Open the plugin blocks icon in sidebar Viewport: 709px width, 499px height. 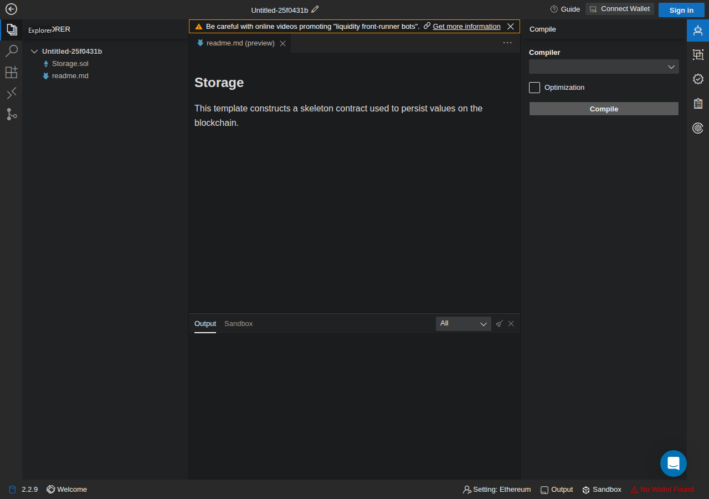pyautogui.click(x=11, y=72)
